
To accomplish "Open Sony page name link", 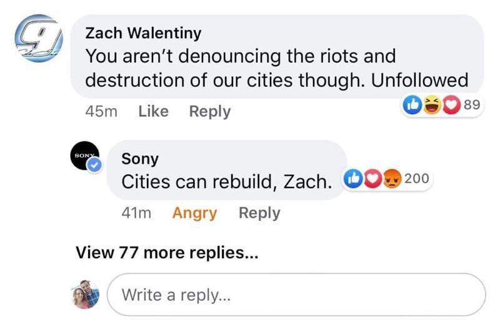I will (x=139, y=159).
